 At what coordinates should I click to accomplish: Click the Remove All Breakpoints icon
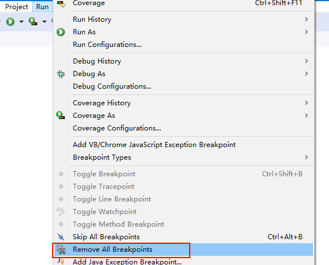(x=61, y=250)
